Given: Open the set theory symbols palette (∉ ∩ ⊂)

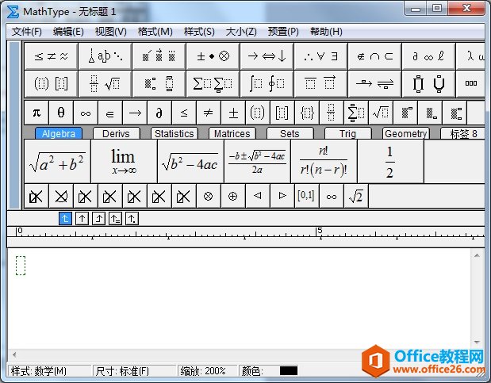Looking at the screenshot, I should 374,56.
